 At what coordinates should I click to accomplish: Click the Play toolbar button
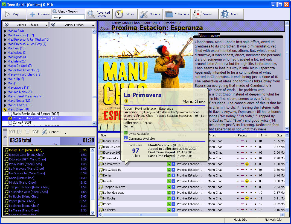[x=14, y=14]
